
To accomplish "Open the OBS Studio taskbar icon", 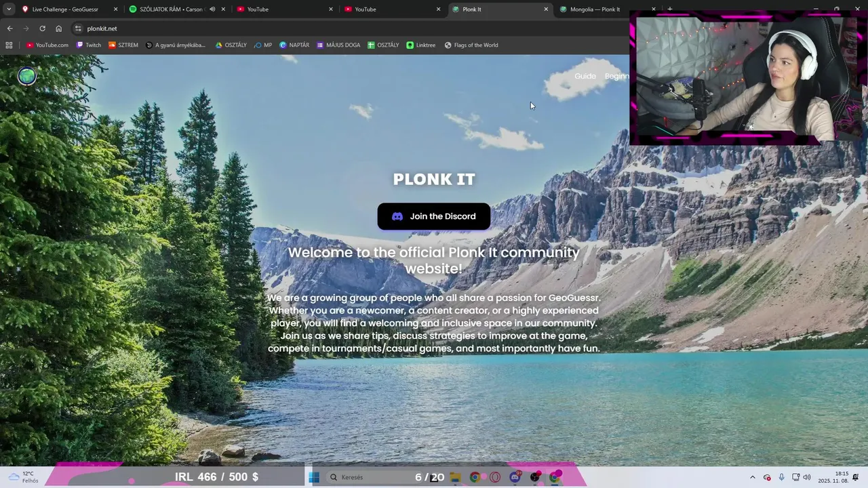I will pos(536,477).
